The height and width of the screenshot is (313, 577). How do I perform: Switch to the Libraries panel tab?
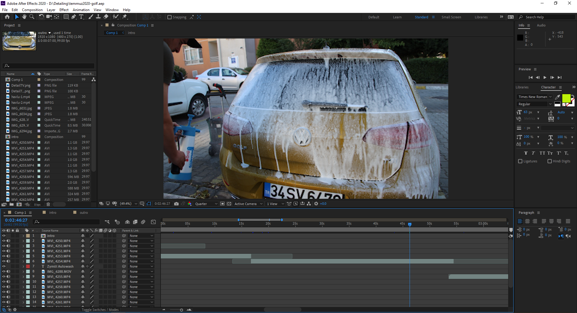522,87
